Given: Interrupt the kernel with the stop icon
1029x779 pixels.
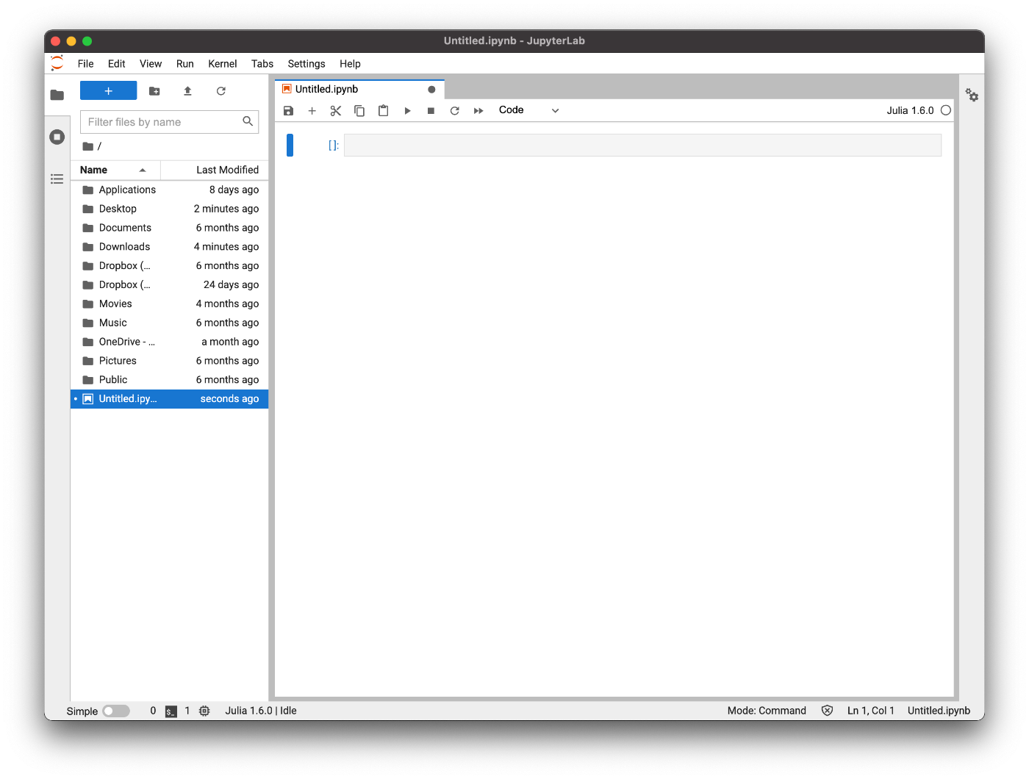Looking at the screenshot, I should tap(431, 111).
